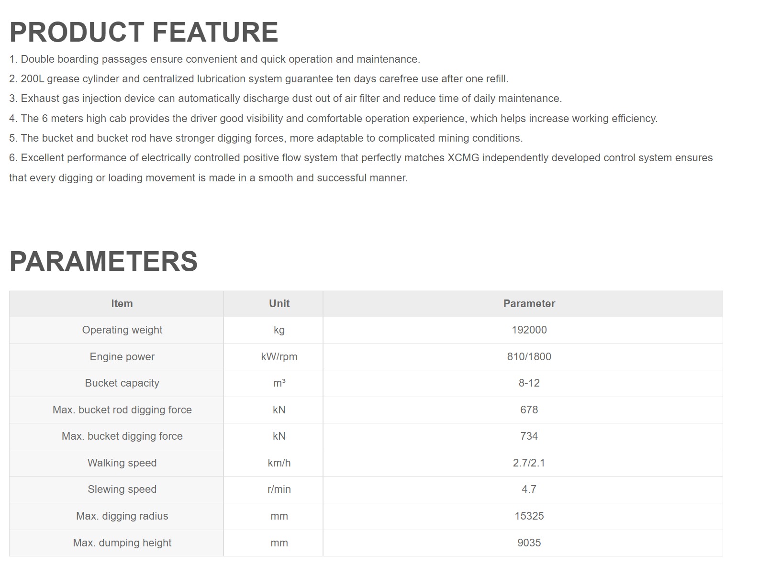Select the Bucket capacity cell
The image size is (759, 588).
(122, 383)
